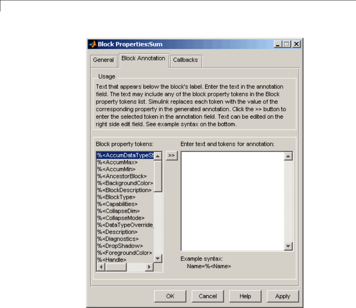Close the Block Properties:Sum dialog
The width and height of the screenshot is (356, 308).
(x=296, y=44)
